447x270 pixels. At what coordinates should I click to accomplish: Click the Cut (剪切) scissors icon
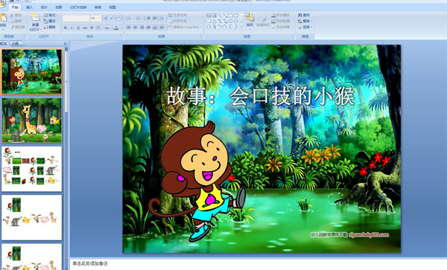pos(12,15)
